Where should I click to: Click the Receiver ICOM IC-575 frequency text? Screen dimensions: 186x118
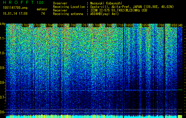click(119, 10)
